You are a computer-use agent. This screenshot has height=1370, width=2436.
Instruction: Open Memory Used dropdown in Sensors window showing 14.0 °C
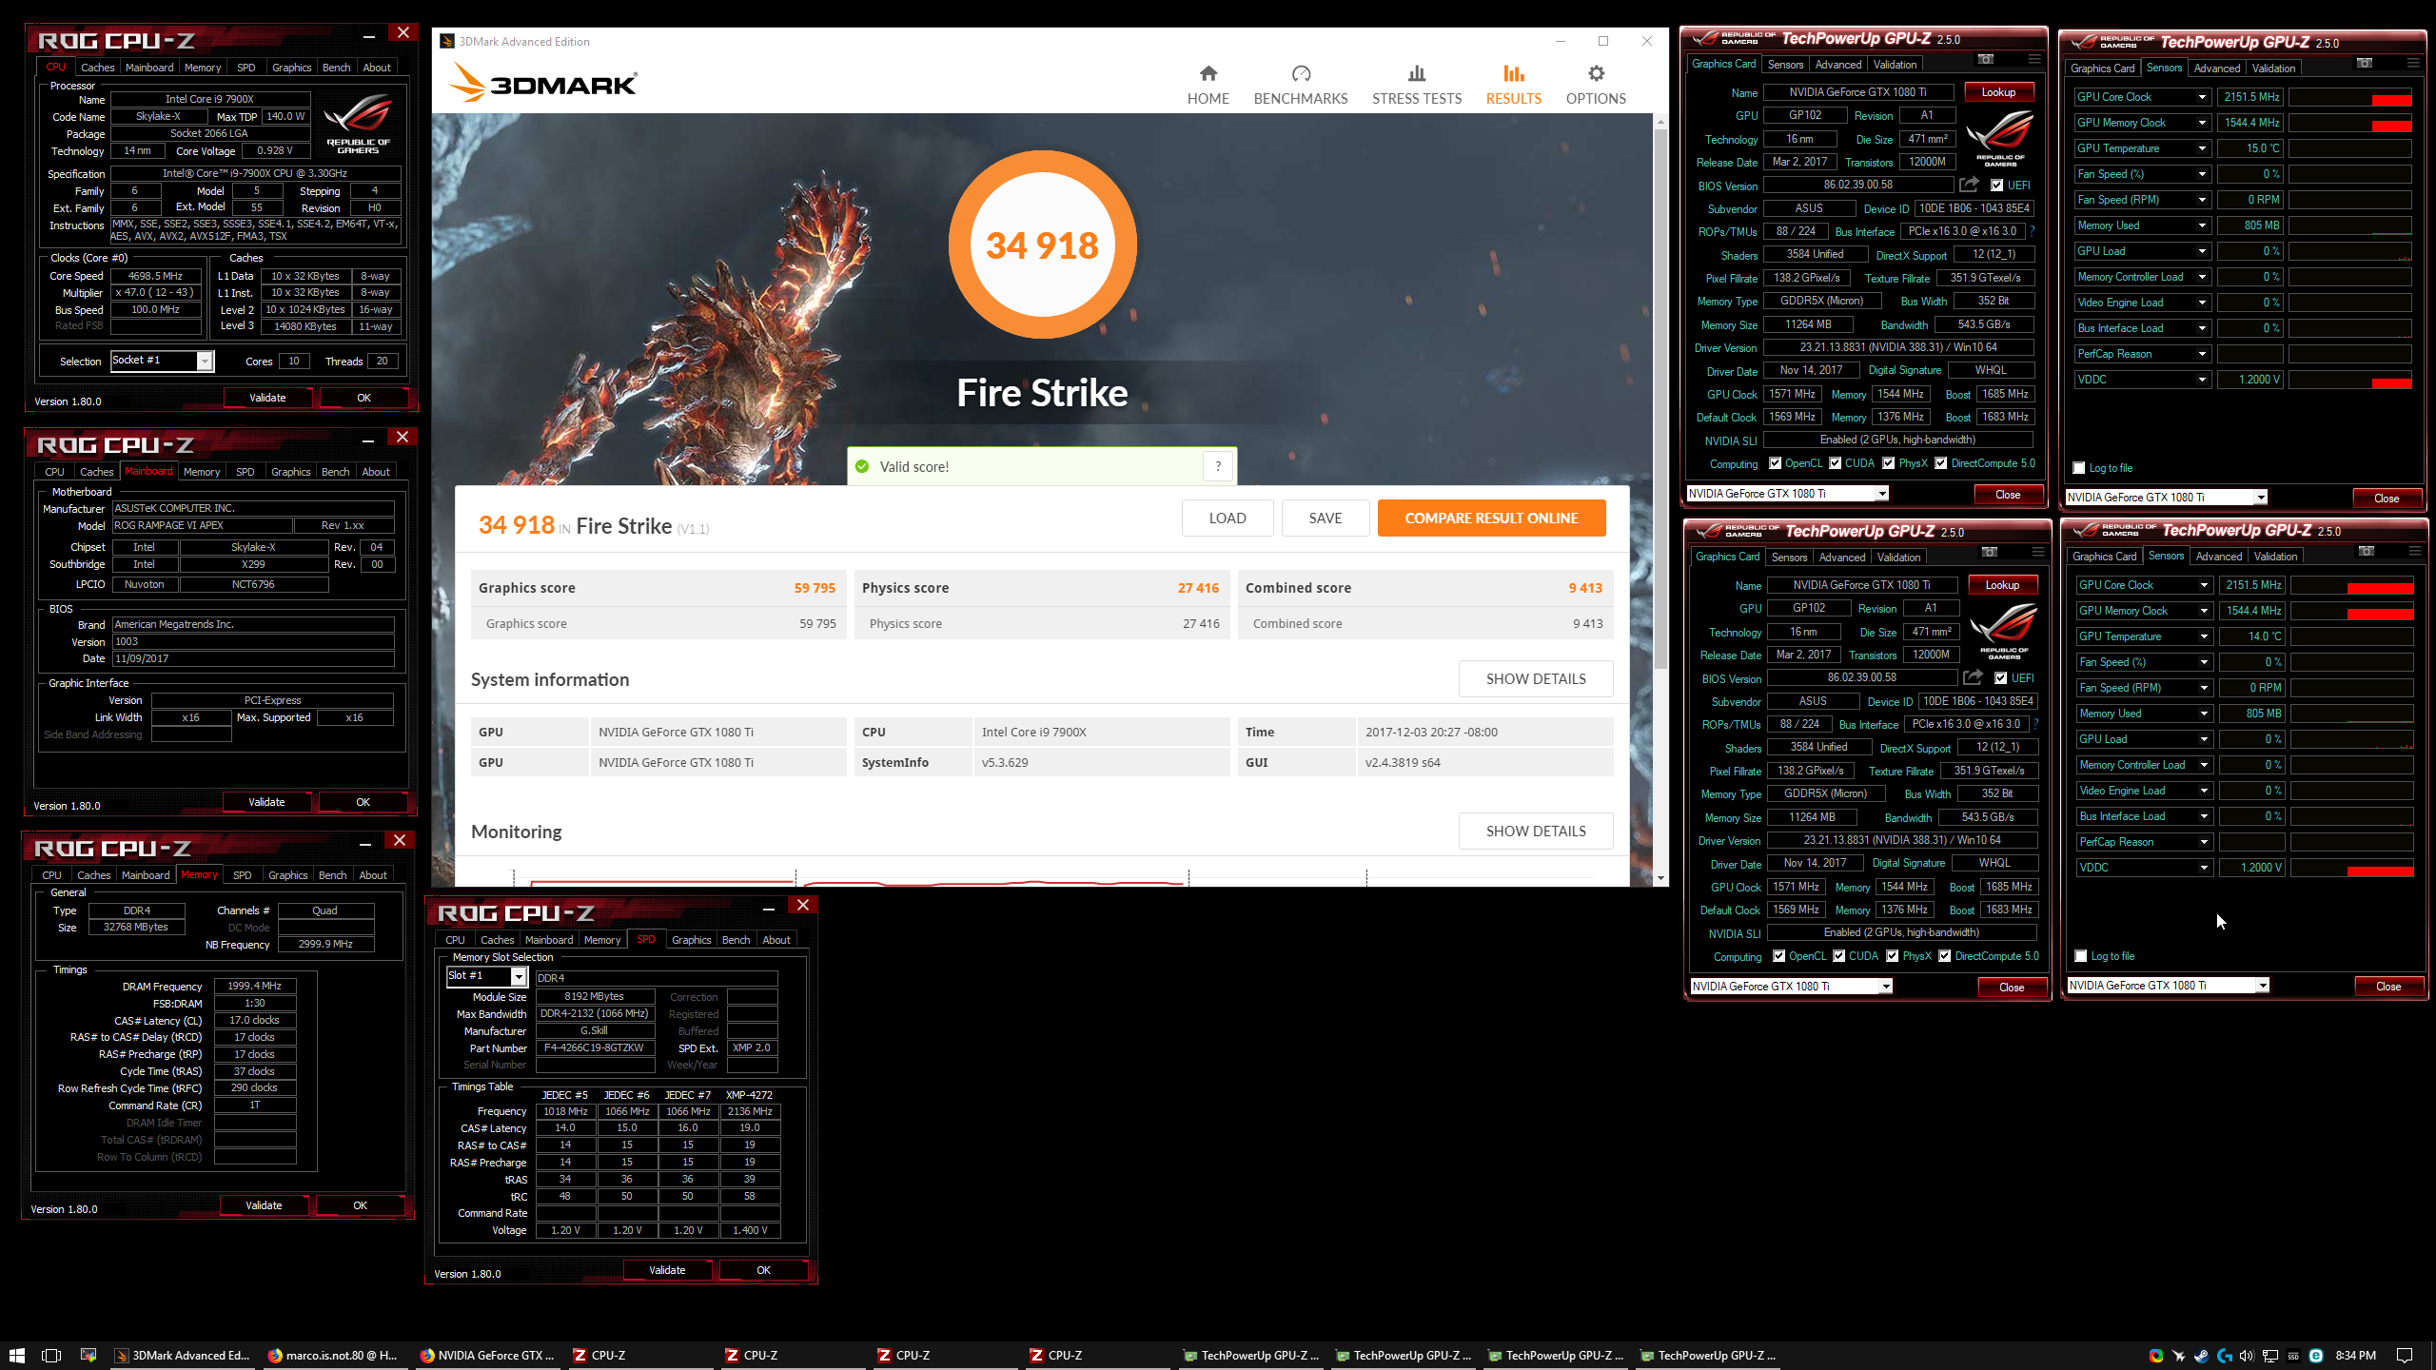(x=2204, y=714)
